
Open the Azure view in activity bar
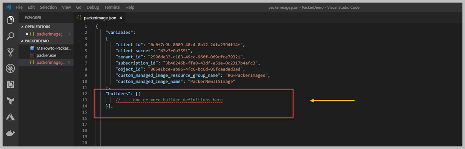[10, 117]
